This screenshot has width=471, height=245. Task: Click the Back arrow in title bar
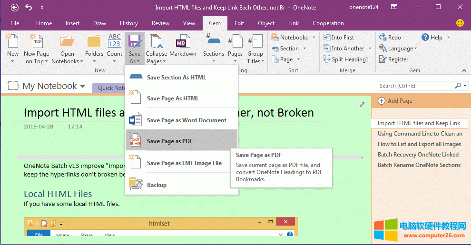pyautogui.click(x=14, y=8)
